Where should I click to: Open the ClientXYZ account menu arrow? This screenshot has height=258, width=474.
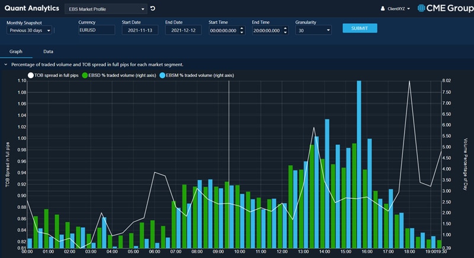click(x=409, y=9)
